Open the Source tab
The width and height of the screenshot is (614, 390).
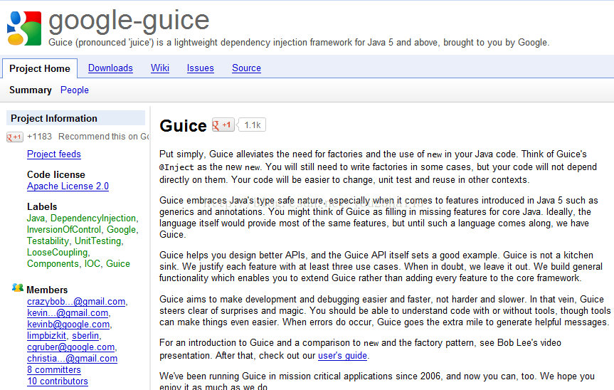(x=247, y=68)
